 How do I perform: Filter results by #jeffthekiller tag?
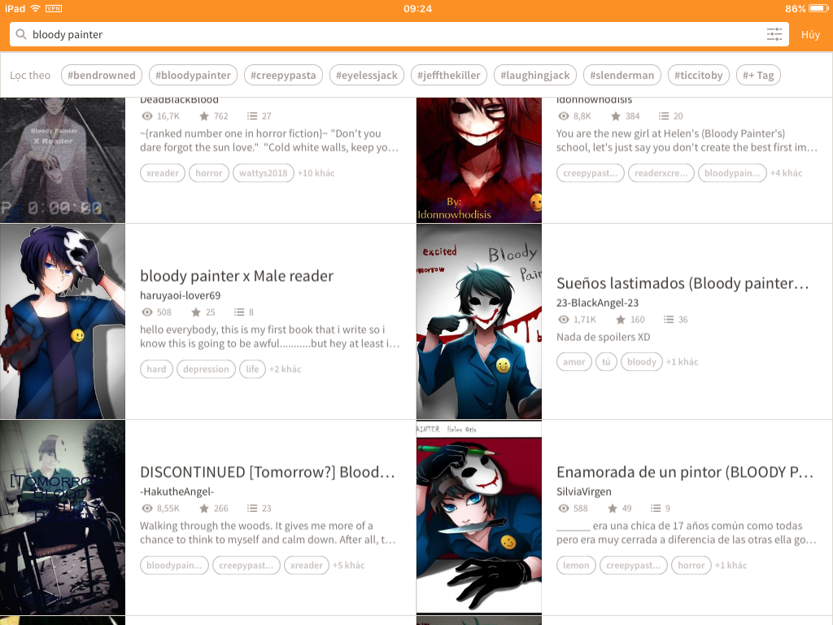(449, 75)
